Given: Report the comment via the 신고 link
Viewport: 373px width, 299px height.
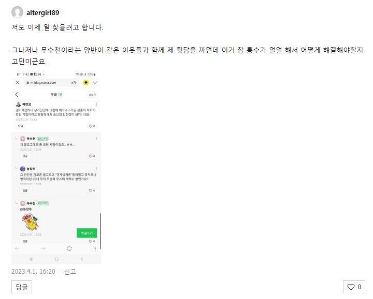Looking at the screenshot, I should click(x=70, y=272).
